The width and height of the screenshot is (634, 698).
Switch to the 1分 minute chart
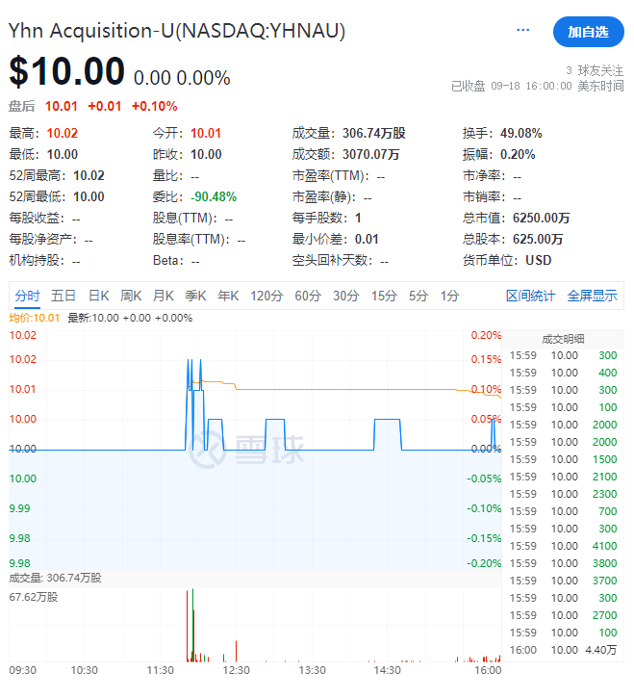click(449, 296)
